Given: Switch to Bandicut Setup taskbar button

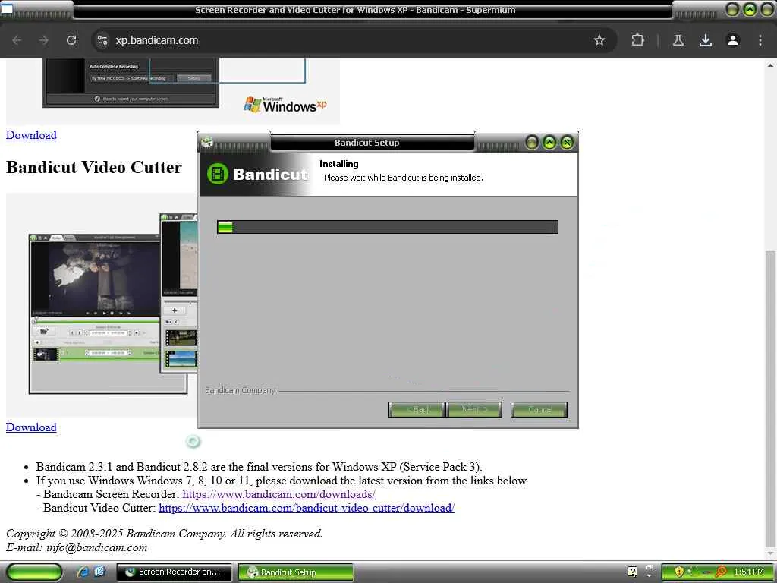Looking at the screenshot, I should (x=296, y=572).
